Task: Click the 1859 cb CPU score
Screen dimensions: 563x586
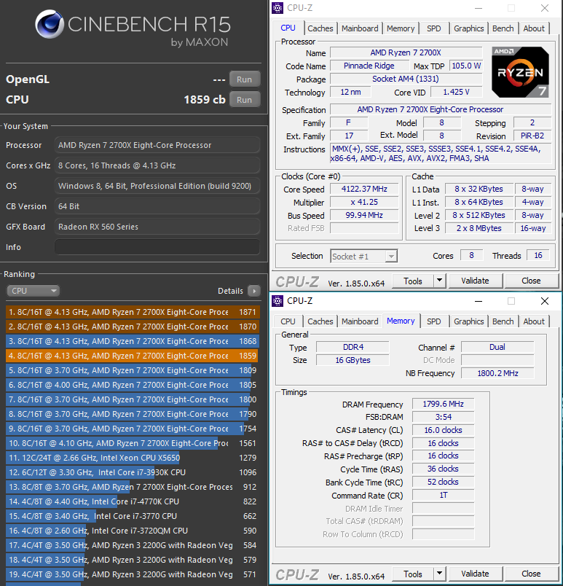Action: coord(205,100)
